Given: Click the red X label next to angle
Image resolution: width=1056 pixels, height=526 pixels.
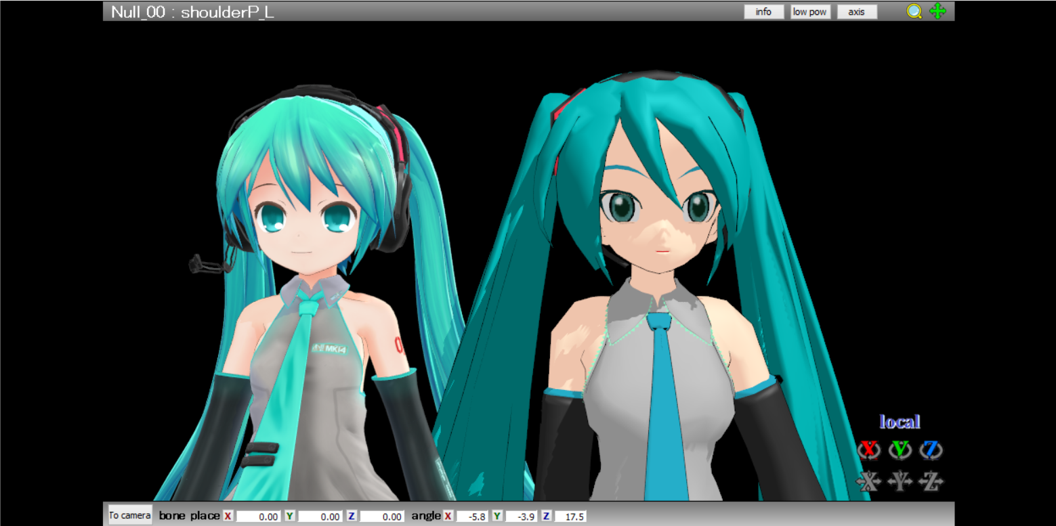Looking at the screenshot, I should tap(447, 517).
